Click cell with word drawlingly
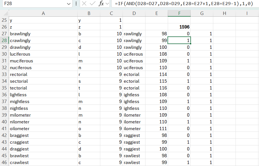Viewport: 259px width, 166px height. click(x=43, y=47)
